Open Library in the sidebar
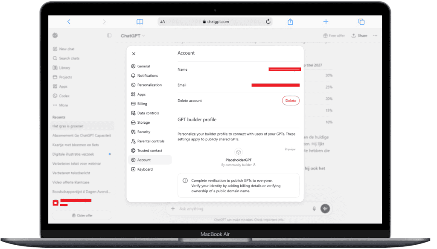437x249 pixels. pyautogui.click(x=61, y=68)
